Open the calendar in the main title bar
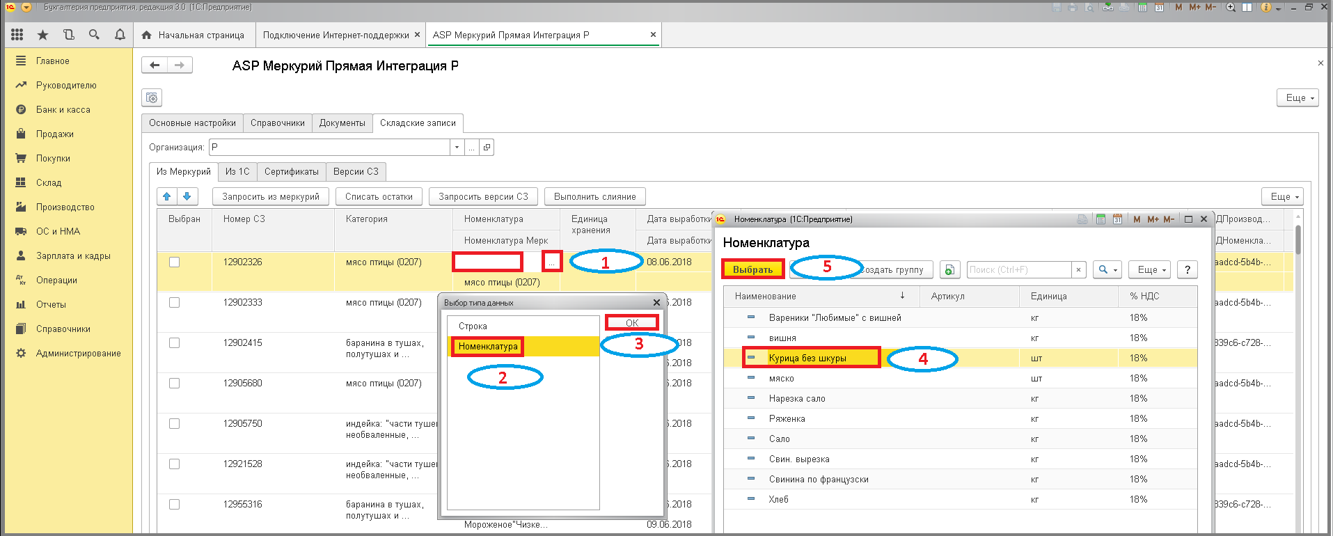 point(1159,7)
